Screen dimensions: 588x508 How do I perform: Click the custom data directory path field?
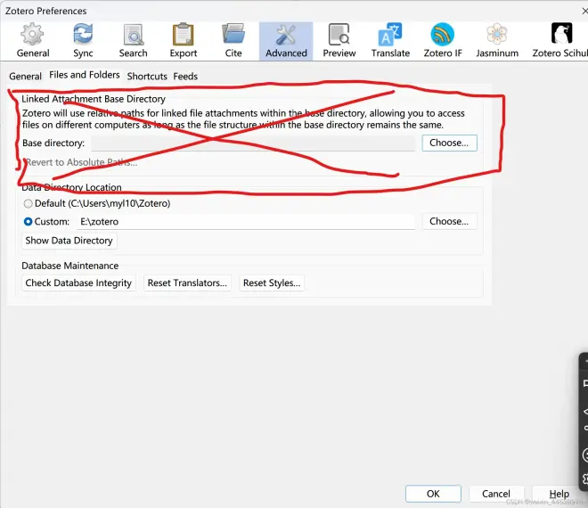coord(246,222)
